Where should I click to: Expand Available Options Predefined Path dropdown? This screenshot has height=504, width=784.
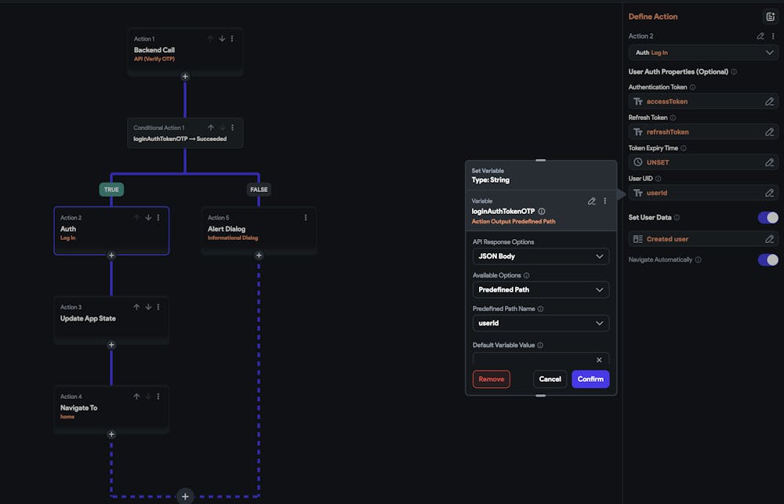pos(540,290)
